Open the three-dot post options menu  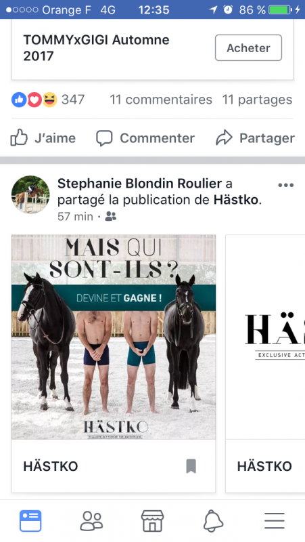point(285,185)
